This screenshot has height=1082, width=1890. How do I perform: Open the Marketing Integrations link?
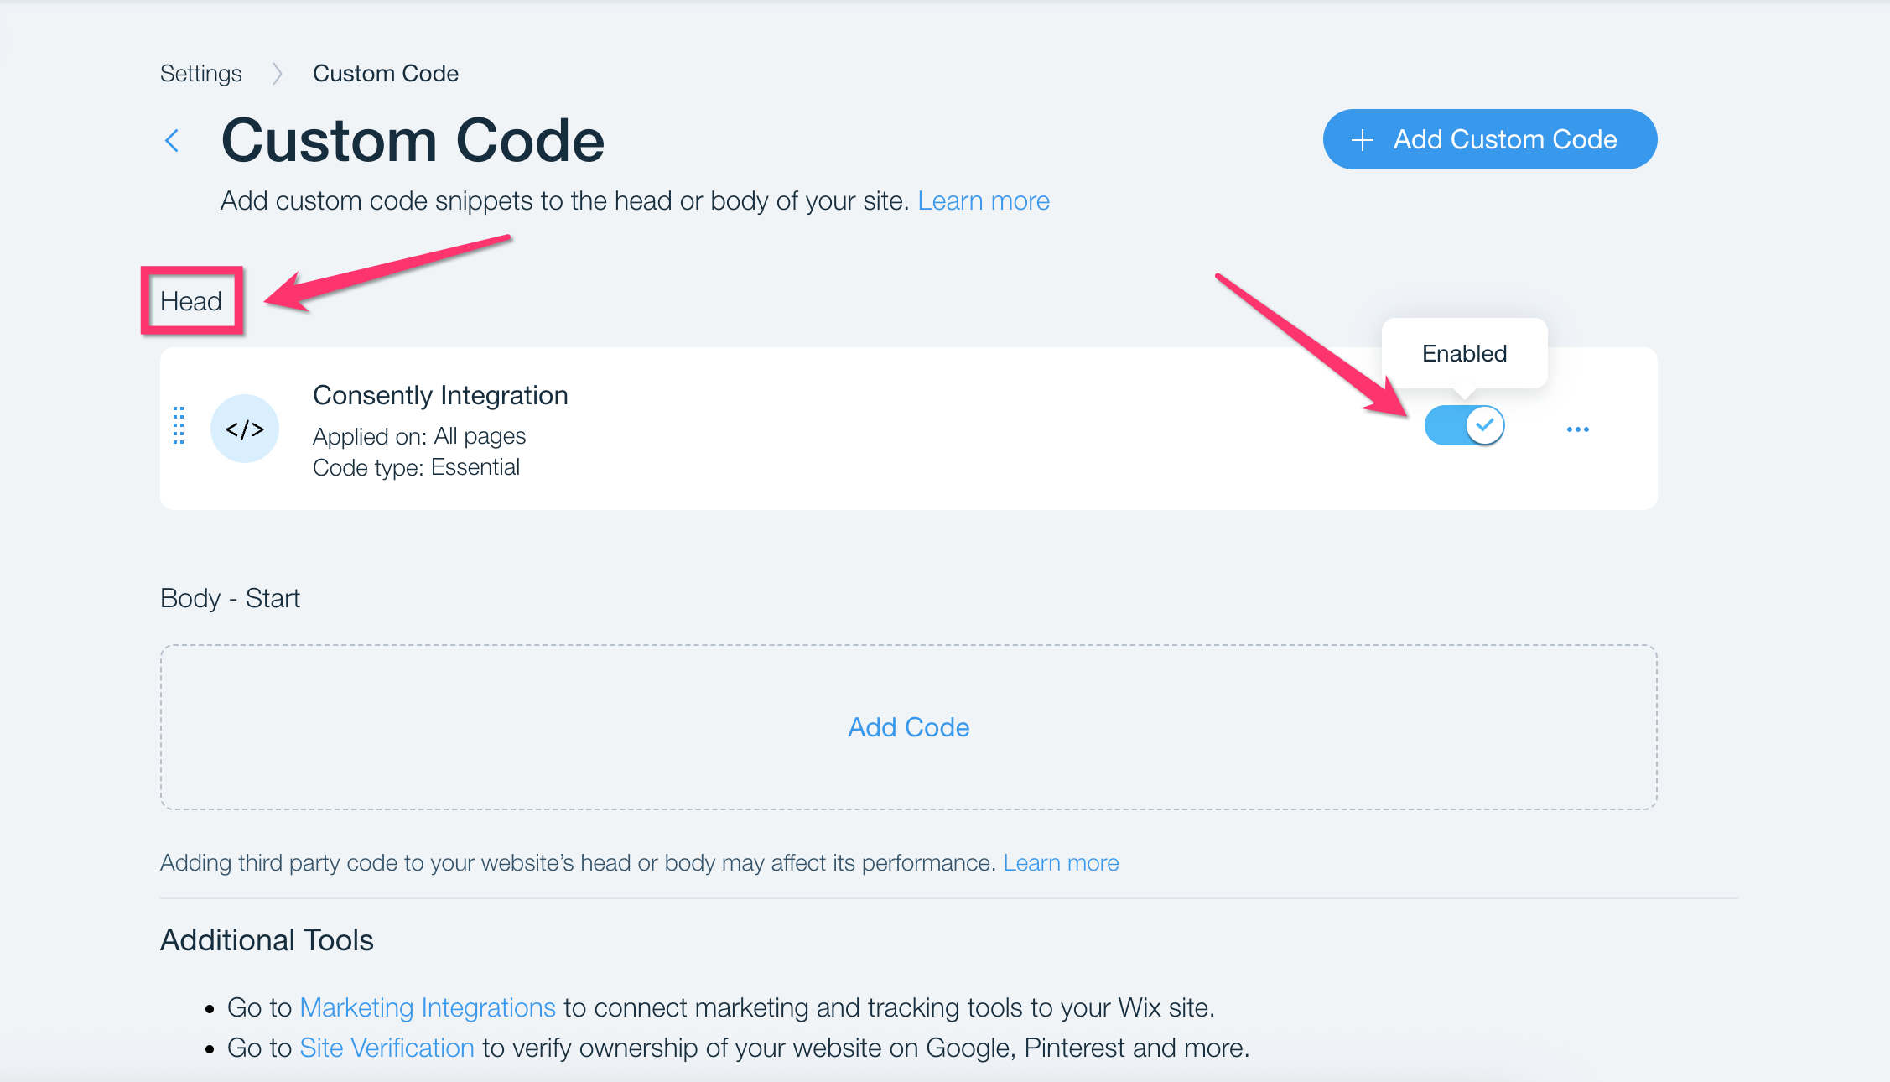426,1007
